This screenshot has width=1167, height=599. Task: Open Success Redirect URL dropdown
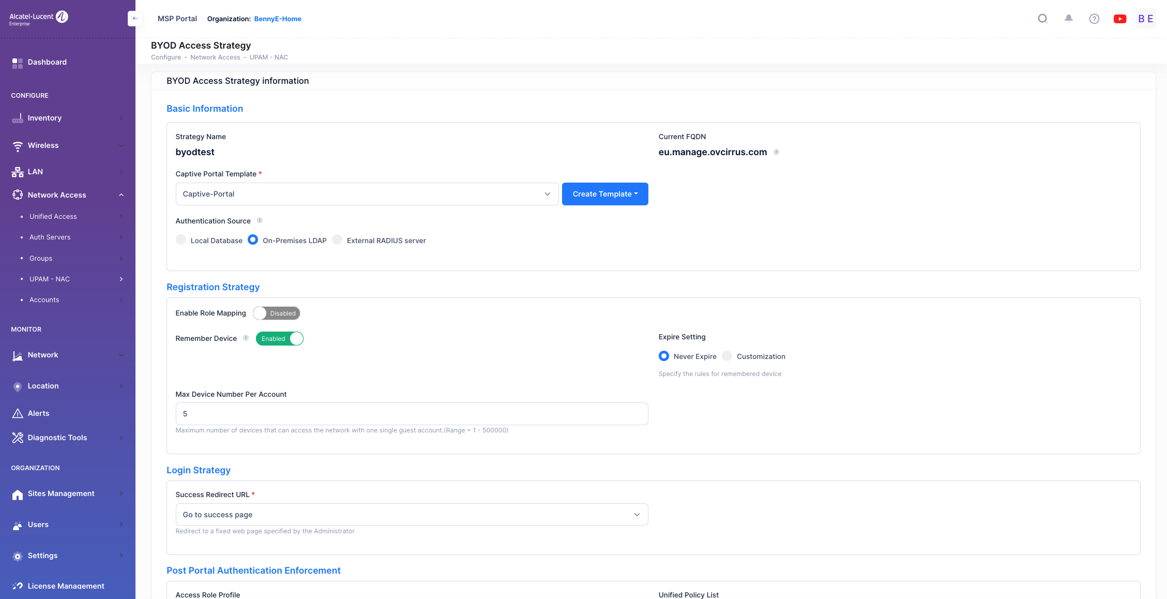411,515
